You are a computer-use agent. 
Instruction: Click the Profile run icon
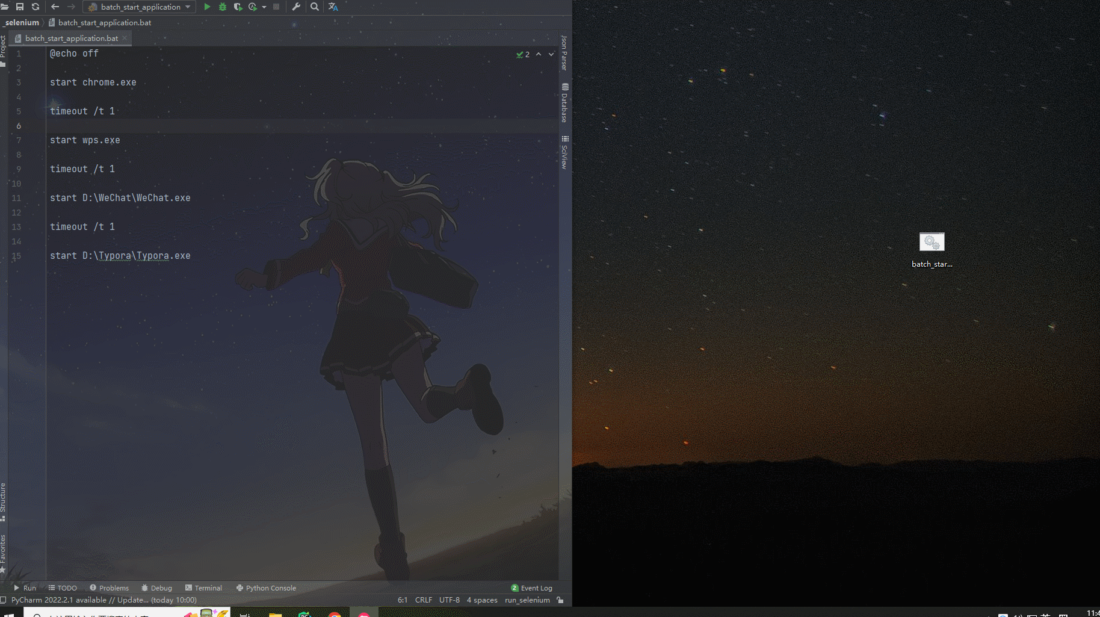(x=253, y=7)
